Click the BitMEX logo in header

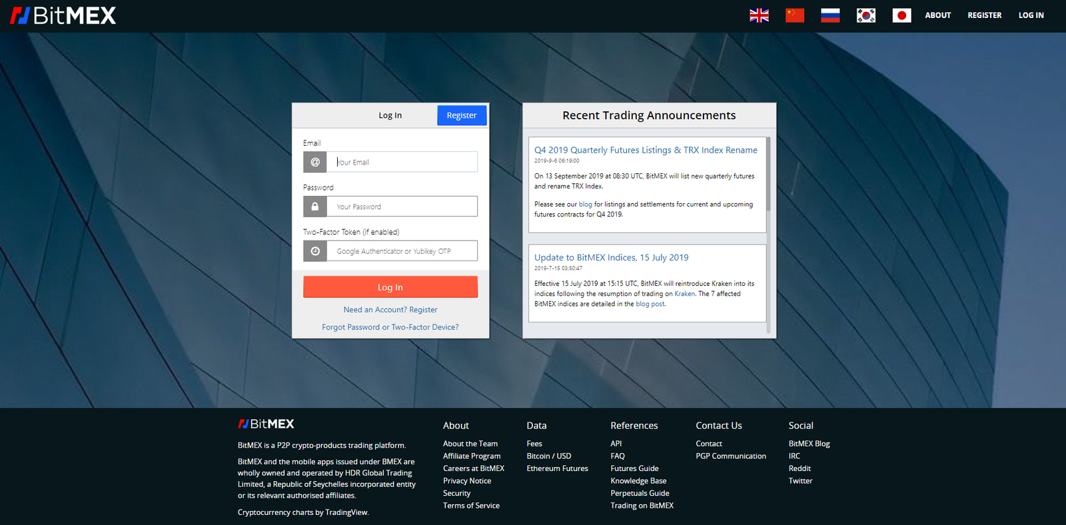pos(63,15)
